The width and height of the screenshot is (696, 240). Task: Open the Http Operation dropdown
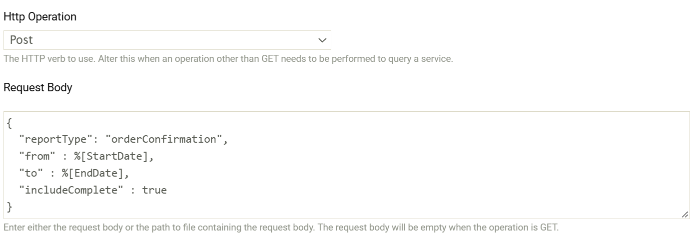coord(167,40)
